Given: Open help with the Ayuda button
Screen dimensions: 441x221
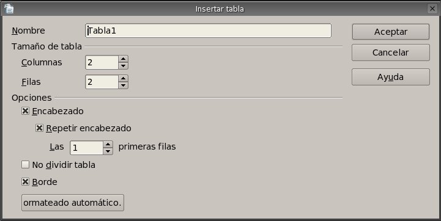Looking at the screenshot, I should (x=391, y=77).
